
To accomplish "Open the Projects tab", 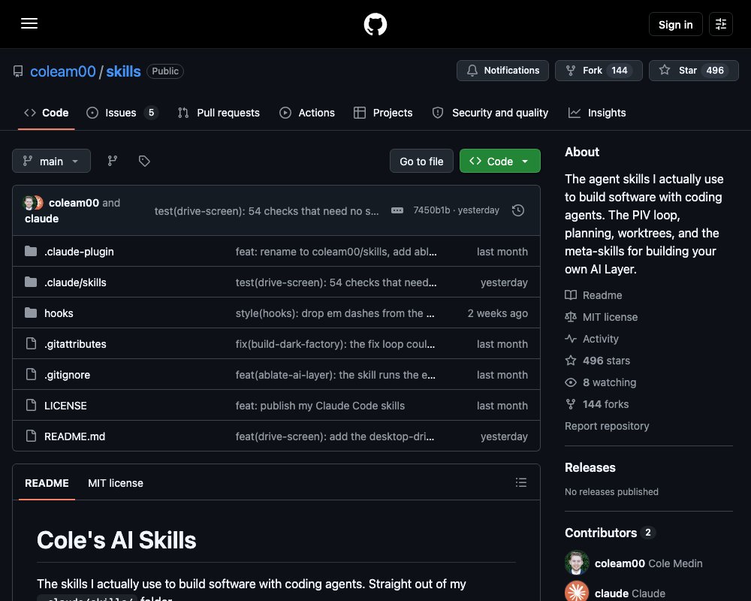I will [383, 113].
